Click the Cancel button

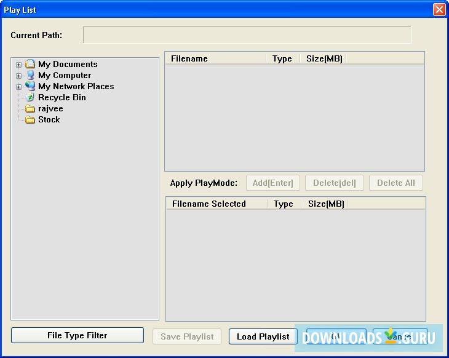[400, 336]
